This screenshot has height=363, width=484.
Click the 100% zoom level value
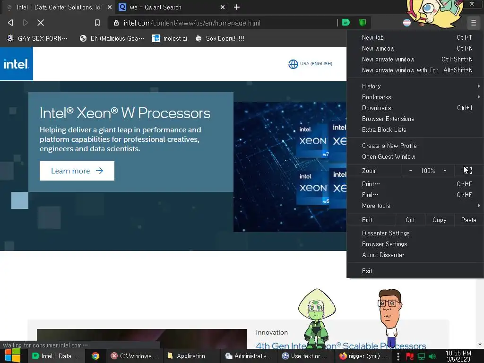point(428,171)
